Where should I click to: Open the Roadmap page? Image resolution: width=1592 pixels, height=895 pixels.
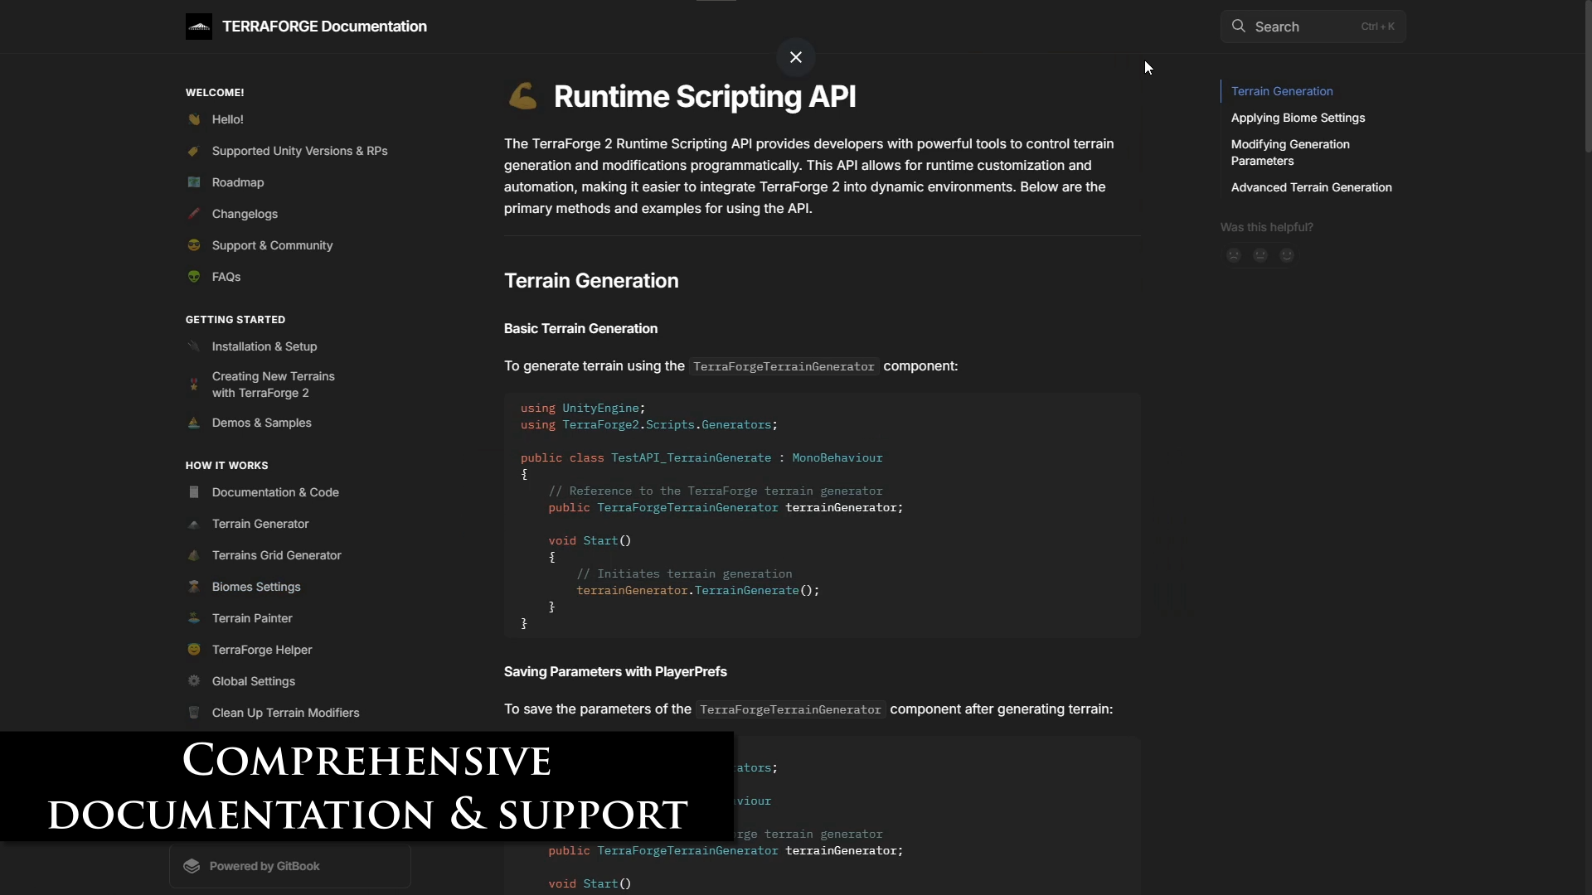click(237, 182)
